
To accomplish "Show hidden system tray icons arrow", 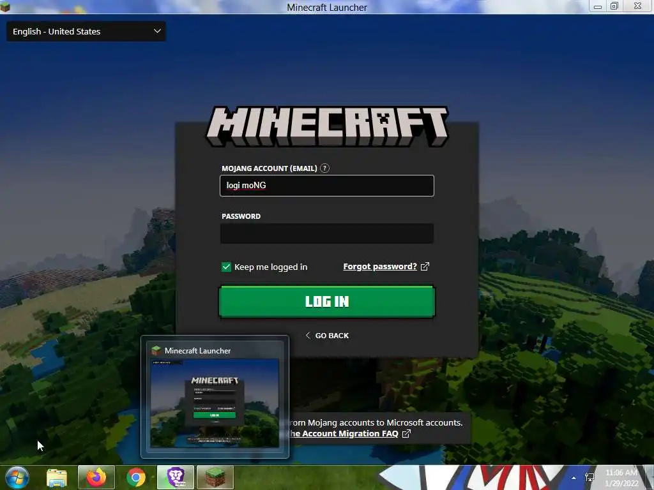I will [574, 478].
